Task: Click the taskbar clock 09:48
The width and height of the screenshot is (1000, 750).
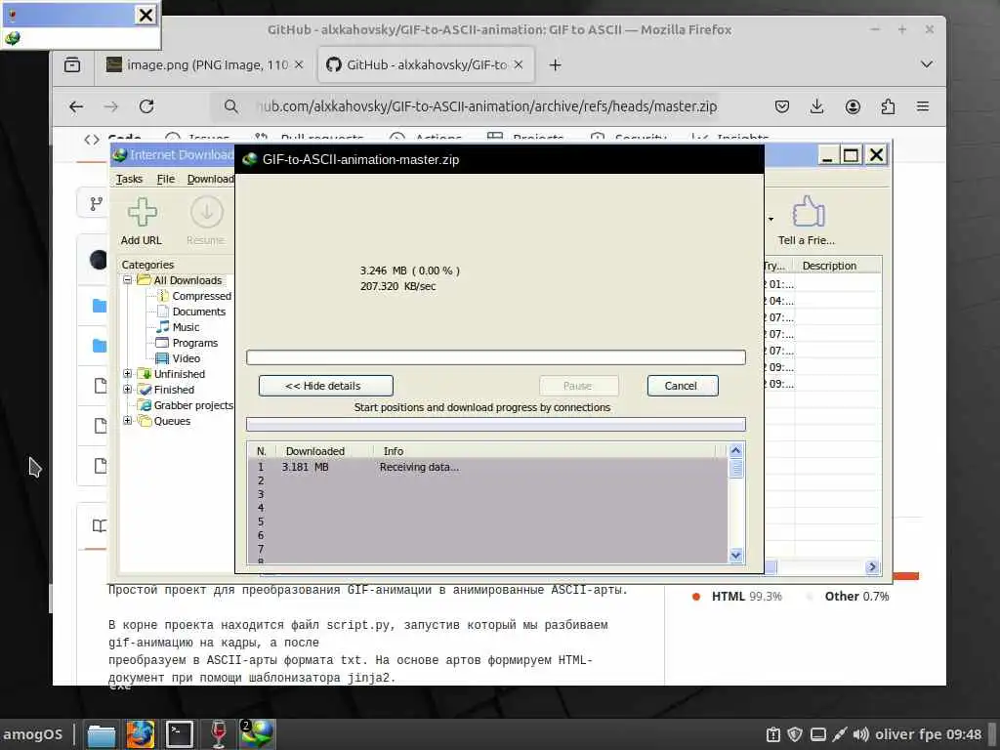Action: point(964,734)
